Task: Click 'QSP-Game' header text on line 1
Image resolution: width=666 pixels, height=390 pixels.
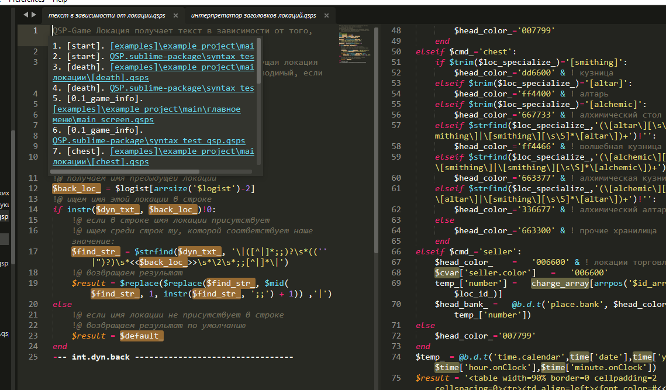Action: point(72,30)
